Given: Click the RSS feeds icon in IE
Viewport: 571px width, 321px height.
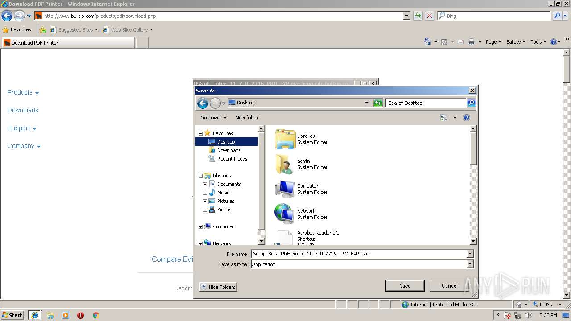Looking at the screenshot, I should click(x=444, y=42).
